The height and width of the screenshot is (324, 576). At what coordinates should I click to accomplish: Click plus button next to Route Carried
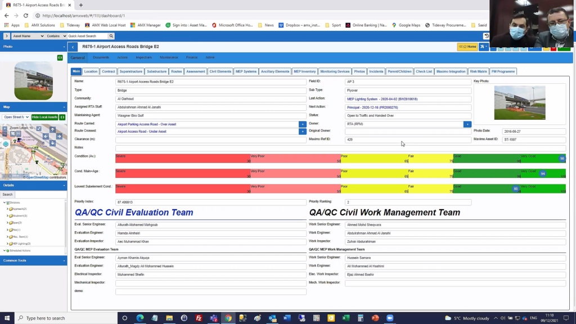[x=302, y=124]
